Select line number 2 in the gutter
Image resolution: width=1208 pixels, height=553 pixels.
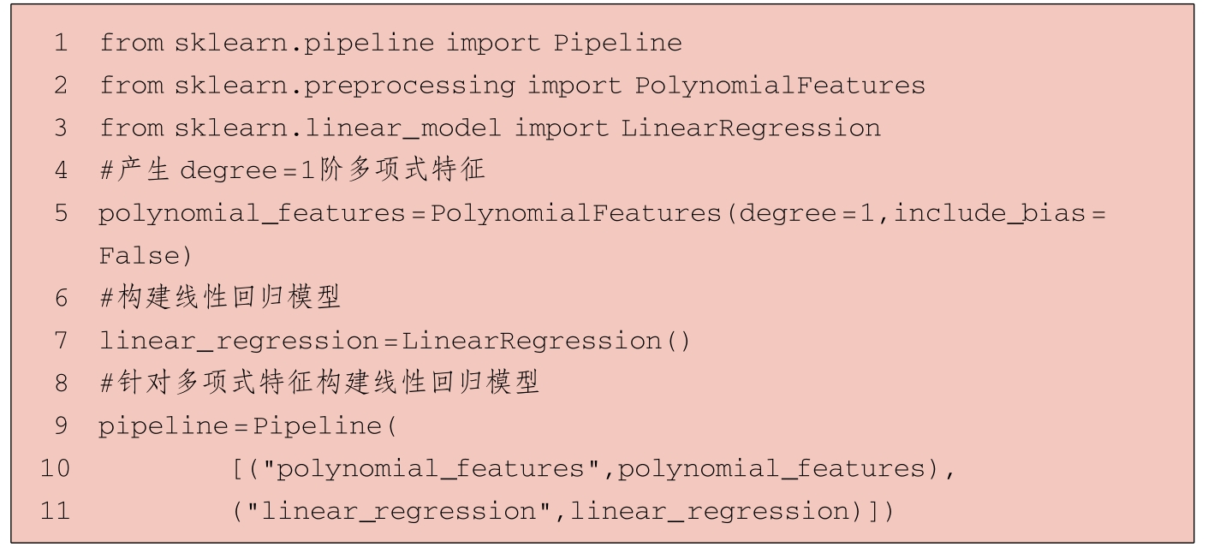coord(60,86)
